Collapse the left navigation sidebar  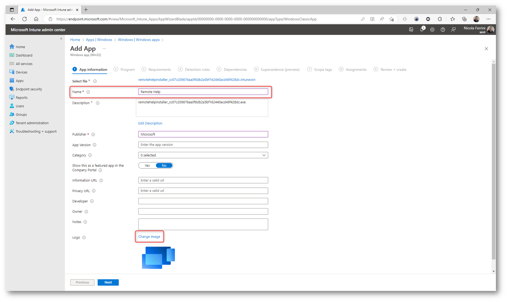point(61,39)
